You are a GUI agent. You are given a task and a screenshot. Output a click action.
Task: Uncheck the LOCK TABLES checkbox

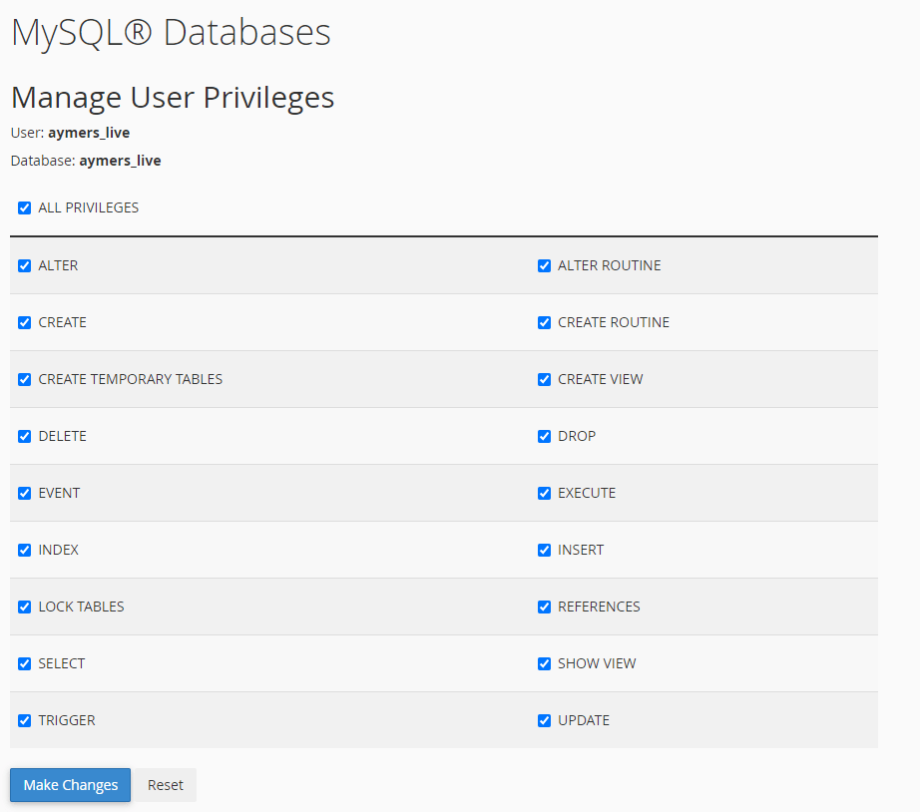point(25,608)
